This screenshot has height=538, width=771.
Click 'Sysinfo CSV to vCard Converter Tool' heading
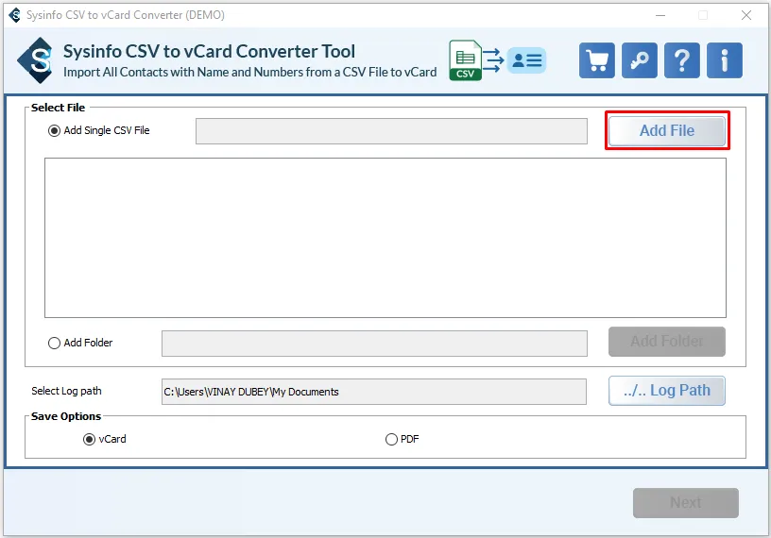pos(209,52)
